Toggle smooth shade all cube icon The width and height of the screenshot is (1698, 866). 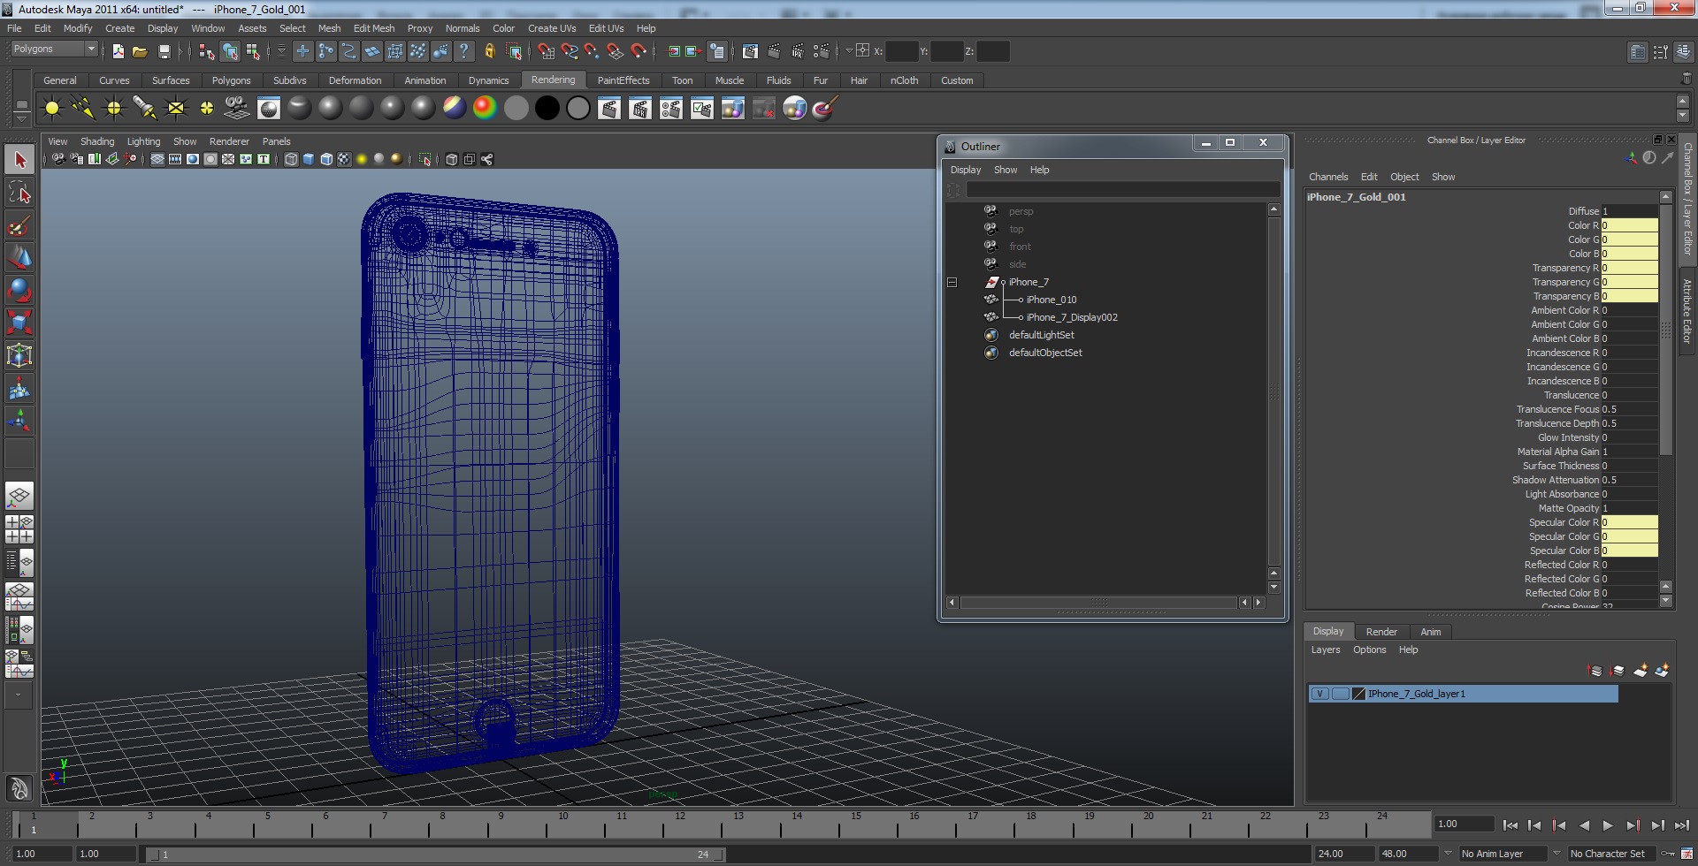[309, 159]
